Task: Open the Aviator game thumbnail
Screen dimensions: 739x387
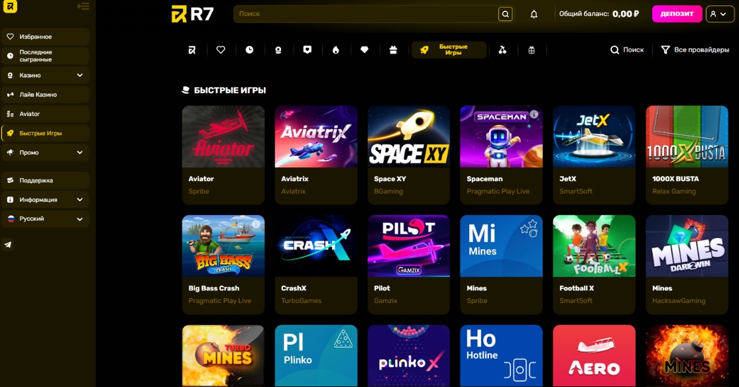Action: tap(223, 136)
